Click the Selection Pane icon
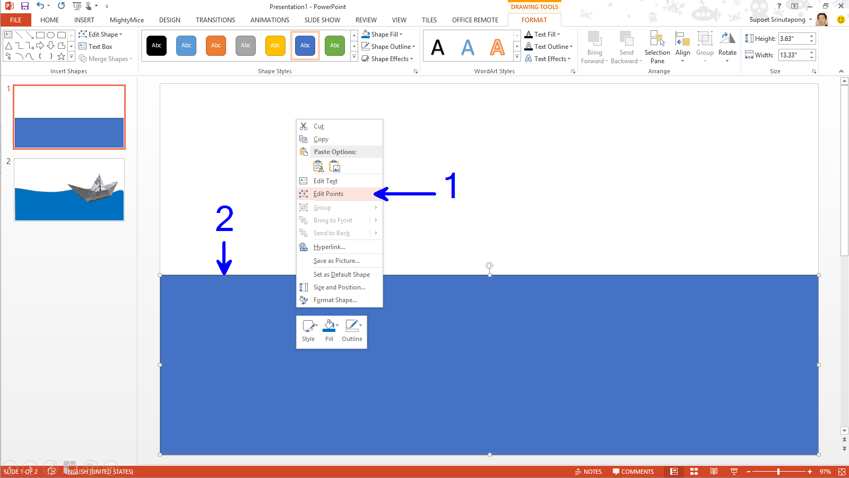Viewport: 849px width, 478px height. point(657,40)
